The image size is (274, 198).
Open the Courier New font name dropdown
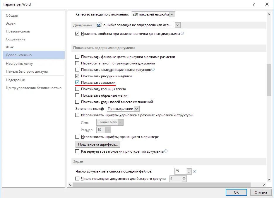tap(120, 122)
